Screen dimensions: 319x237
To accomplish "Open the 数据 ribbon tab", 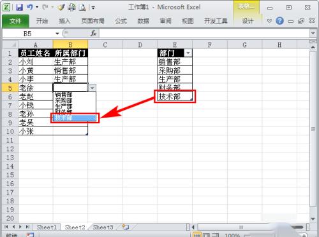I will pos(143,21).
